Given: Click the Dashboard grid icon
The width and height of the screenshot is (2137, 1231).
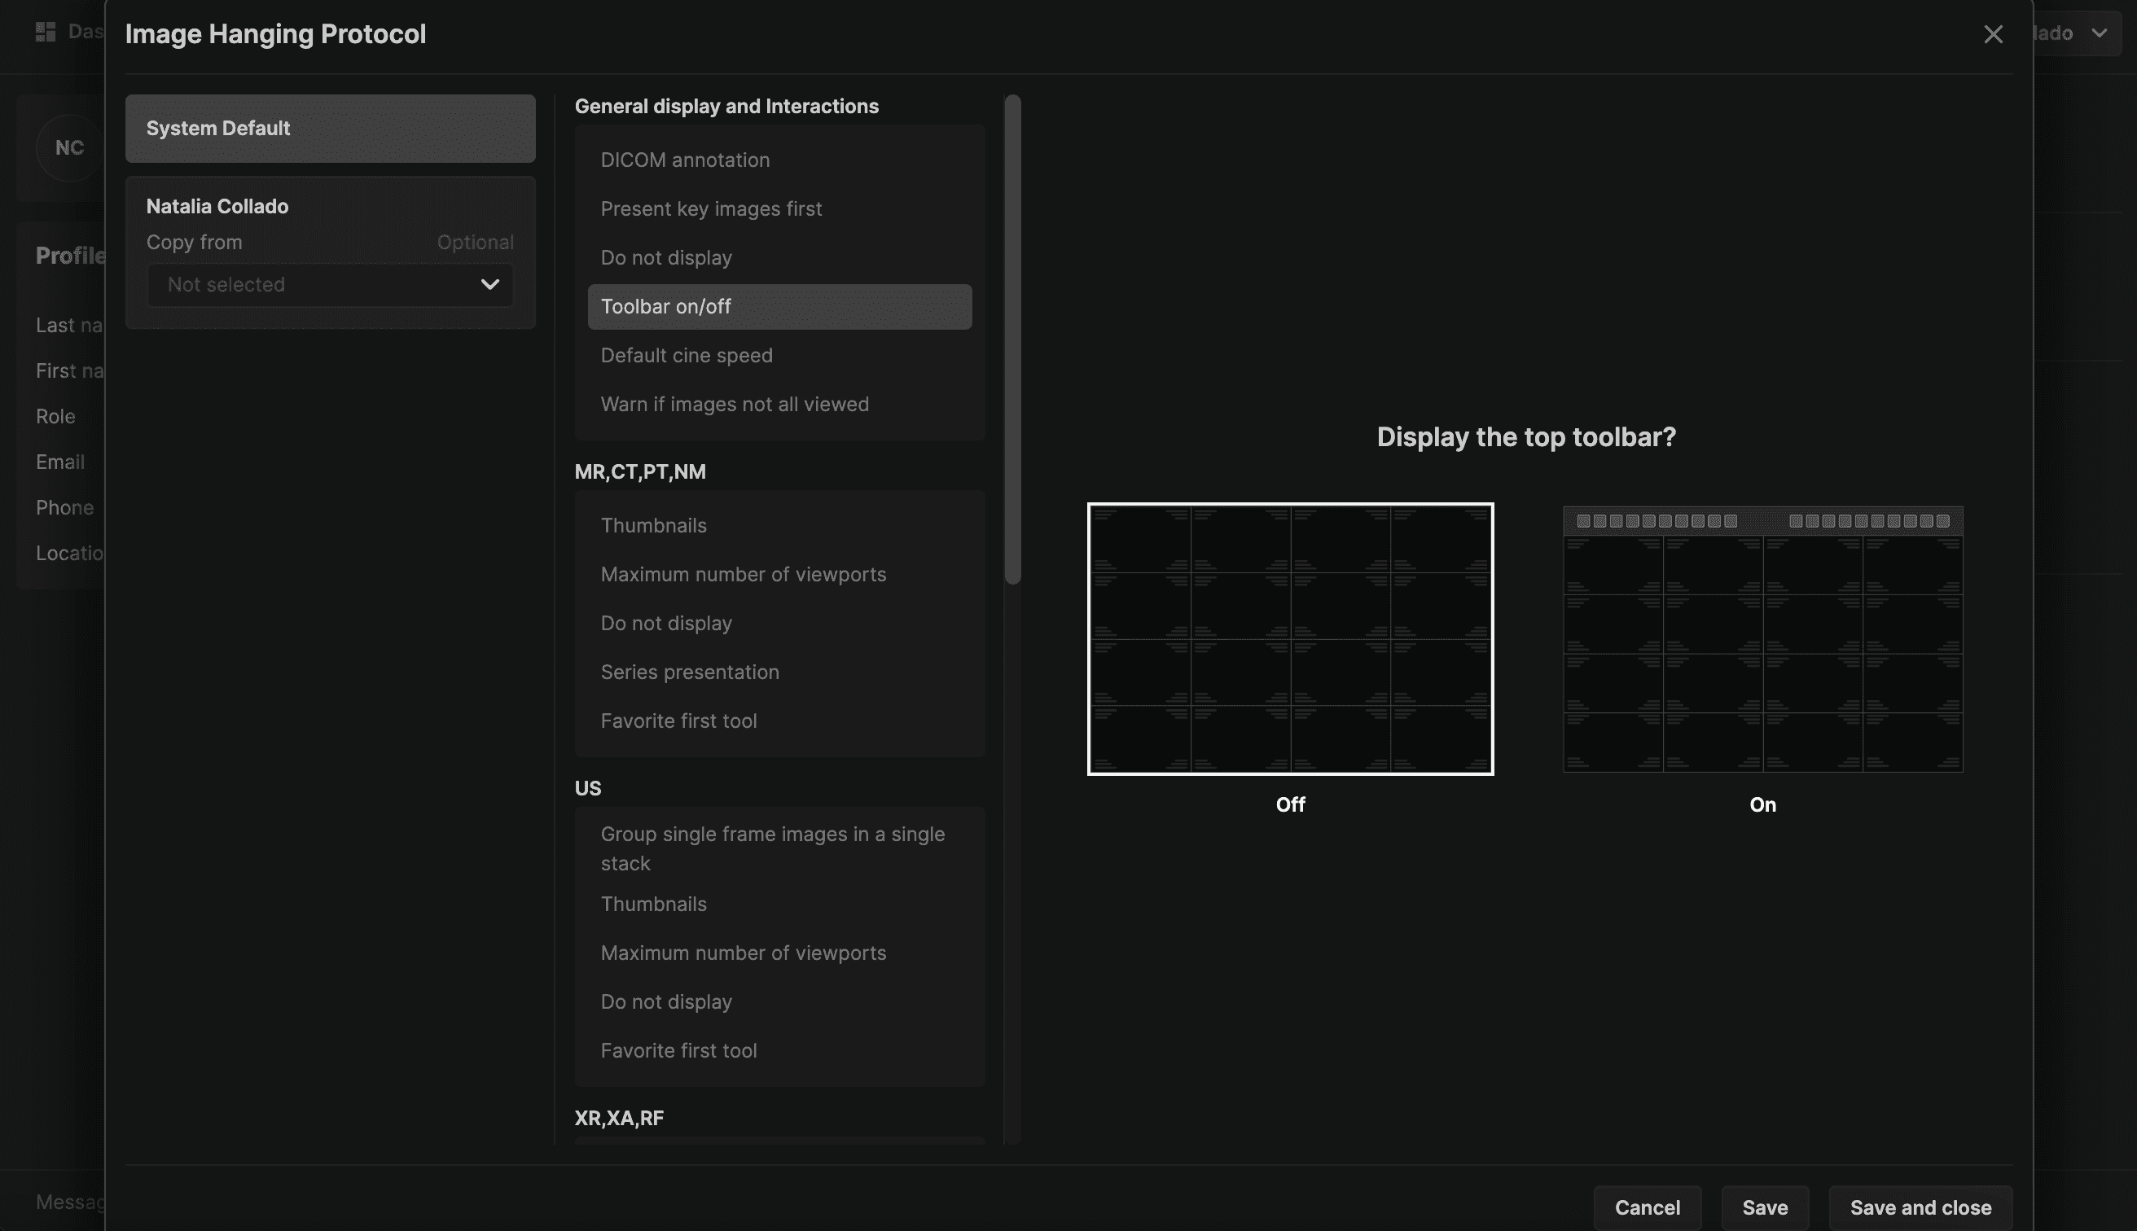Looking at the screenshot, I should point(46,32).
